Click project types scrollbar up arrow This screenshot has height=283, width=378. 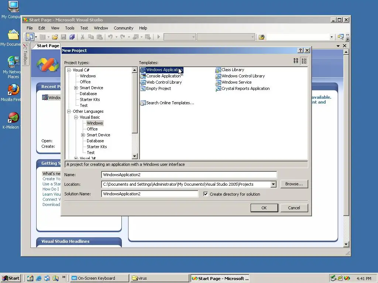click(x=134, y=70)
